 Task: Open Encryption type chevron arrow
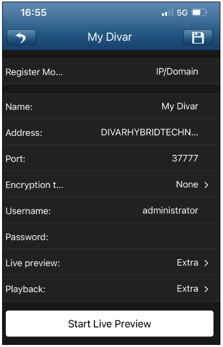pos(206,185)
